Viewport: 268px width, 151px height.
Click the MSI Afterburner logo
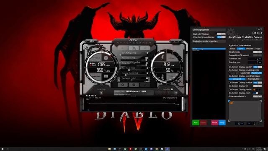134,41
